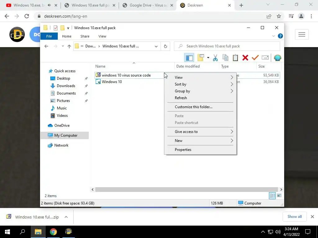The width and height of the screenshot is (318, 238).
Task: Choose Properties from the context menu
Action: pos(200,150)
